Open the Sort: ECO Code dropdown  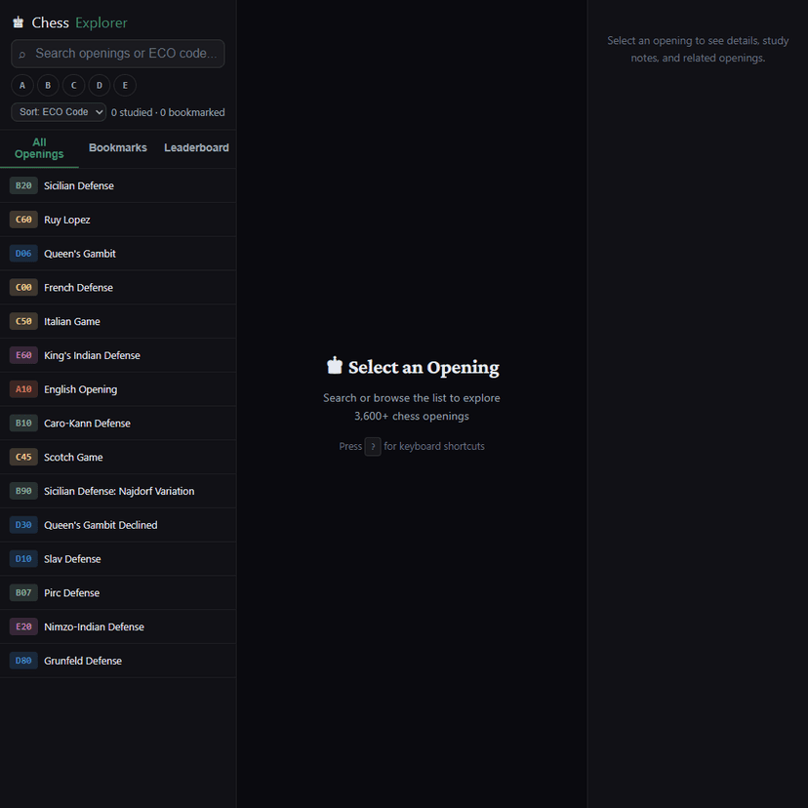point(59,112)
